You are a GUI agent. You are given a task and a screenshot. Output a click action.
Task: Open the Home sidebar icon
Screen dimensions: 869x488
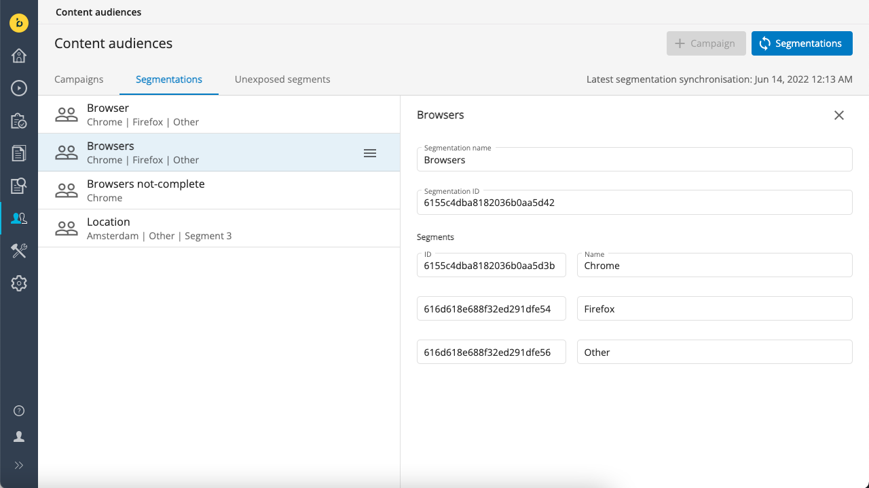[19, 56]
